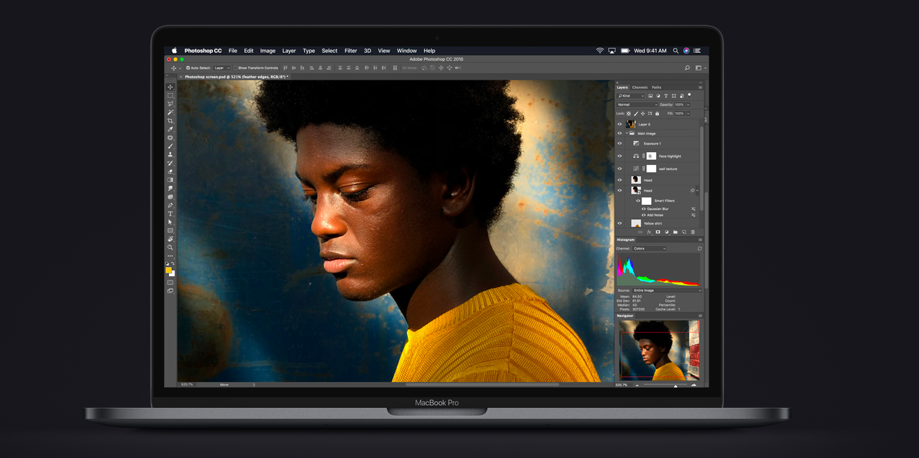The height and width of the screenshot is (458, 919).
Task: Open the Opacity dropdown in Layers panel
Action: (688, 105)
